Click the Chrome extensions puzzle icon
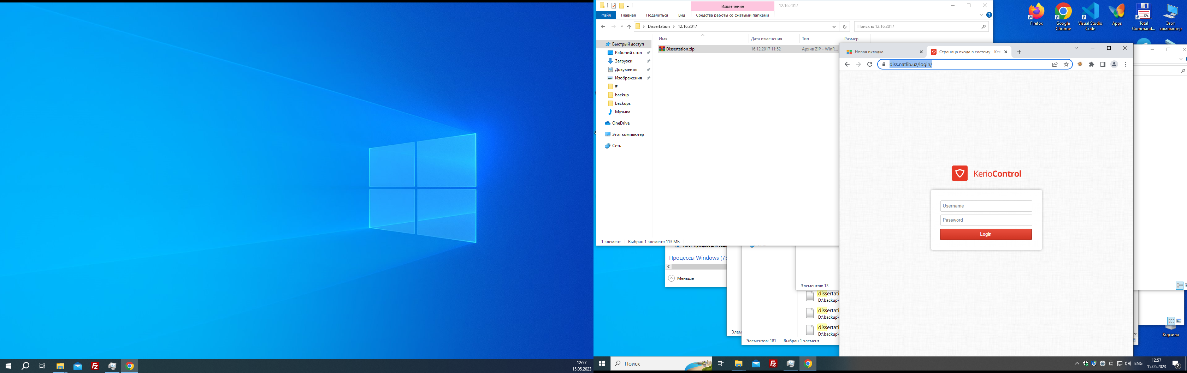 [1091, 65]
